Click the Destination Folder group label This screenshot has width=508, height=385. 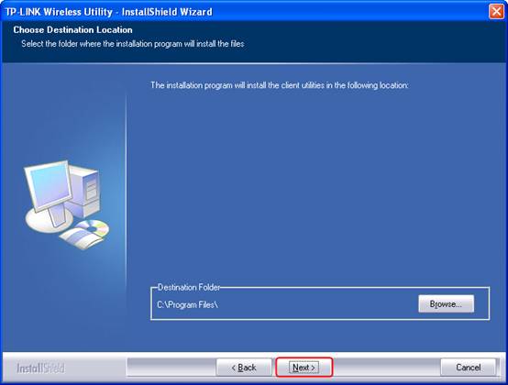[189, 287]
